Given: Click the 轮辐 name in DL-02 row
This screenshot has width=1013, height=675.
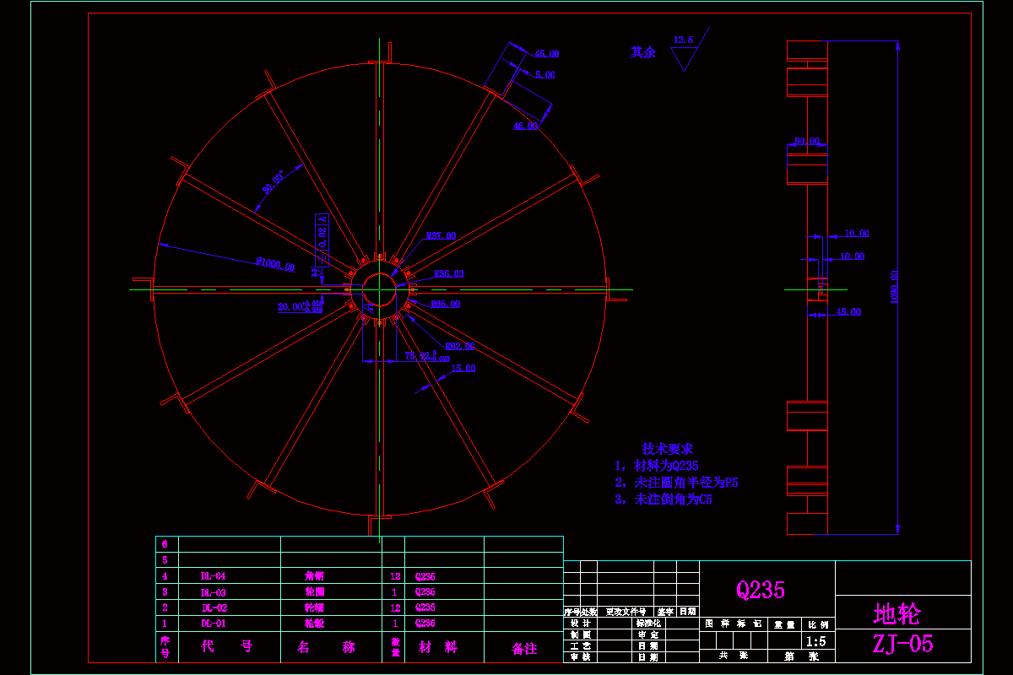Looking at the screenshot, I should 314,607.
